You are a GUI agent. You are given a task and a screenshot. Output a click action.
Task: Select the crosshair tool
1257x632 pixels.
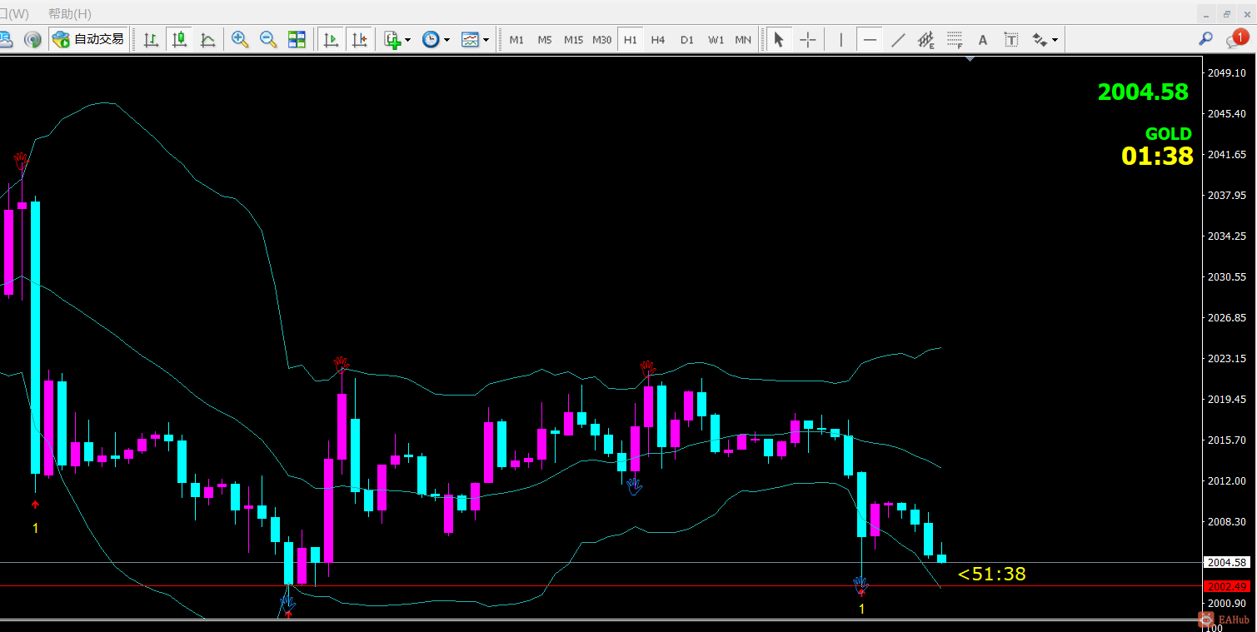tap(807, 39)
